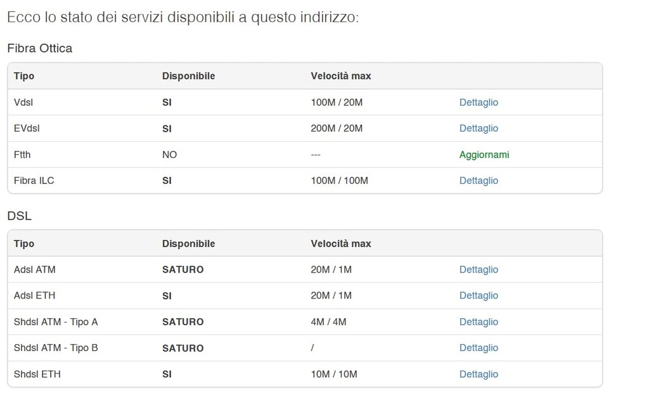
Task: Open Dettaglio for Fibra ILC
Action: [x=479, y=181]
